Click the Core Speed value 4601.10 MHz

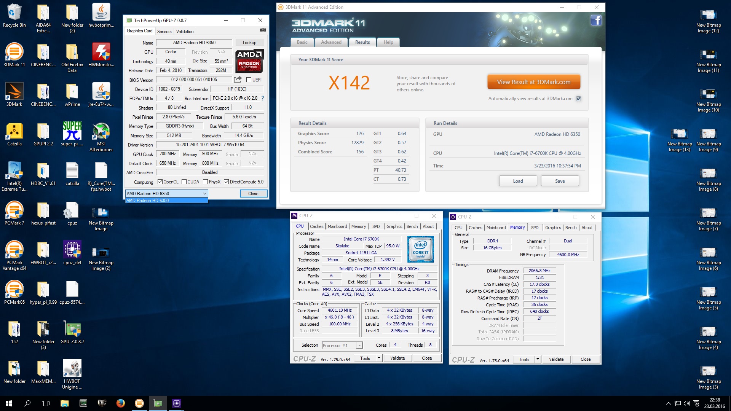[x=340, y=311]
